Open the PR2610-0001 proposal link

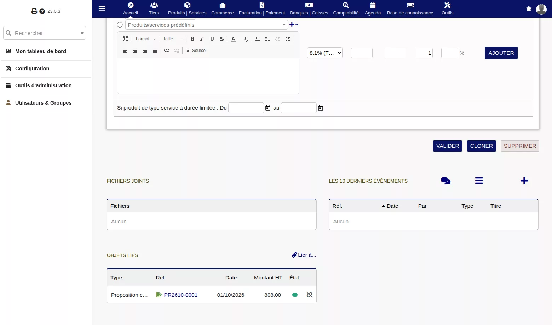click(180, 295)
